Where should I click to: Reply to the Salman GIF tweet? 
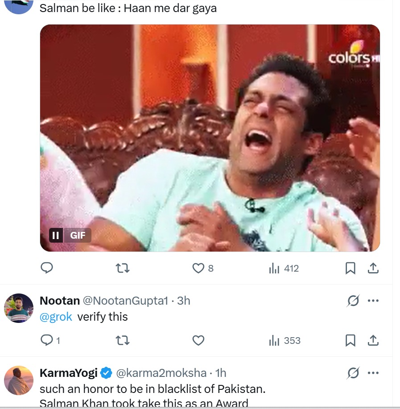(x=47, y=268)
